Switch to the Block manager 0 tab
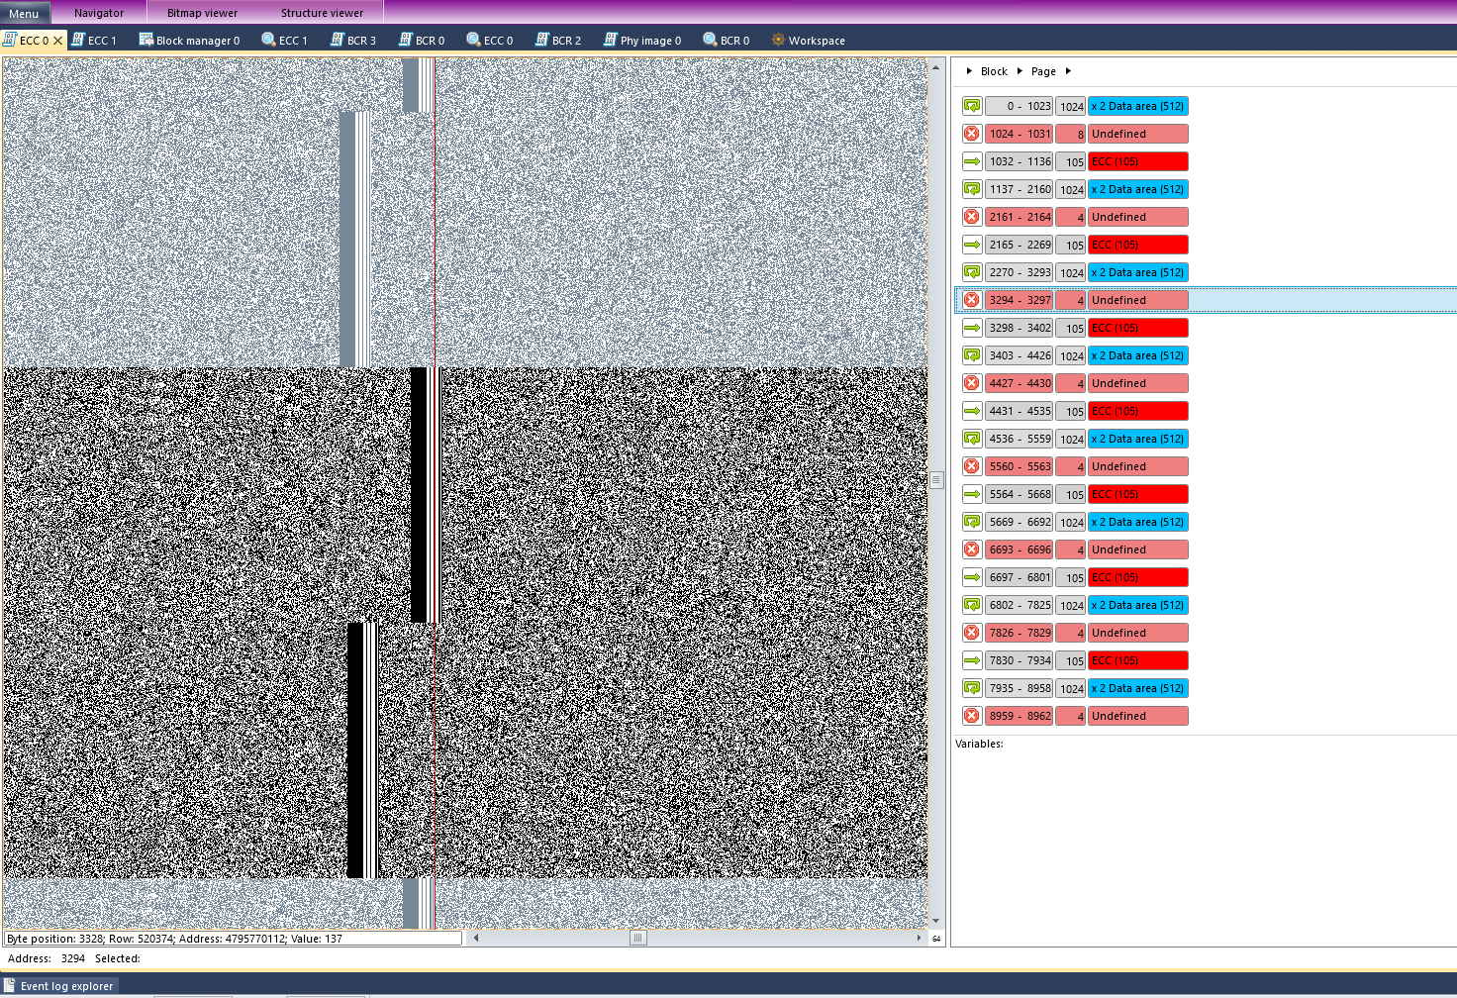The image size is (1457, 998). click(189, 40)
